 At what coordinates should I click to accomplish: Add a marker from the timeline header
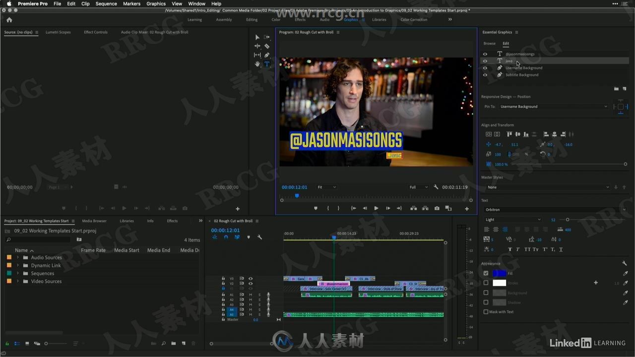click(249, 237)
